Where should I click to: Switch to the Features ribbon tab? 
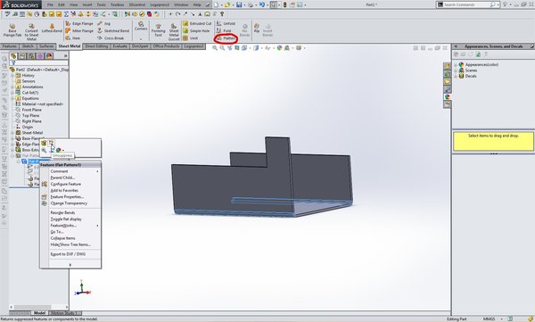[10, 46]
